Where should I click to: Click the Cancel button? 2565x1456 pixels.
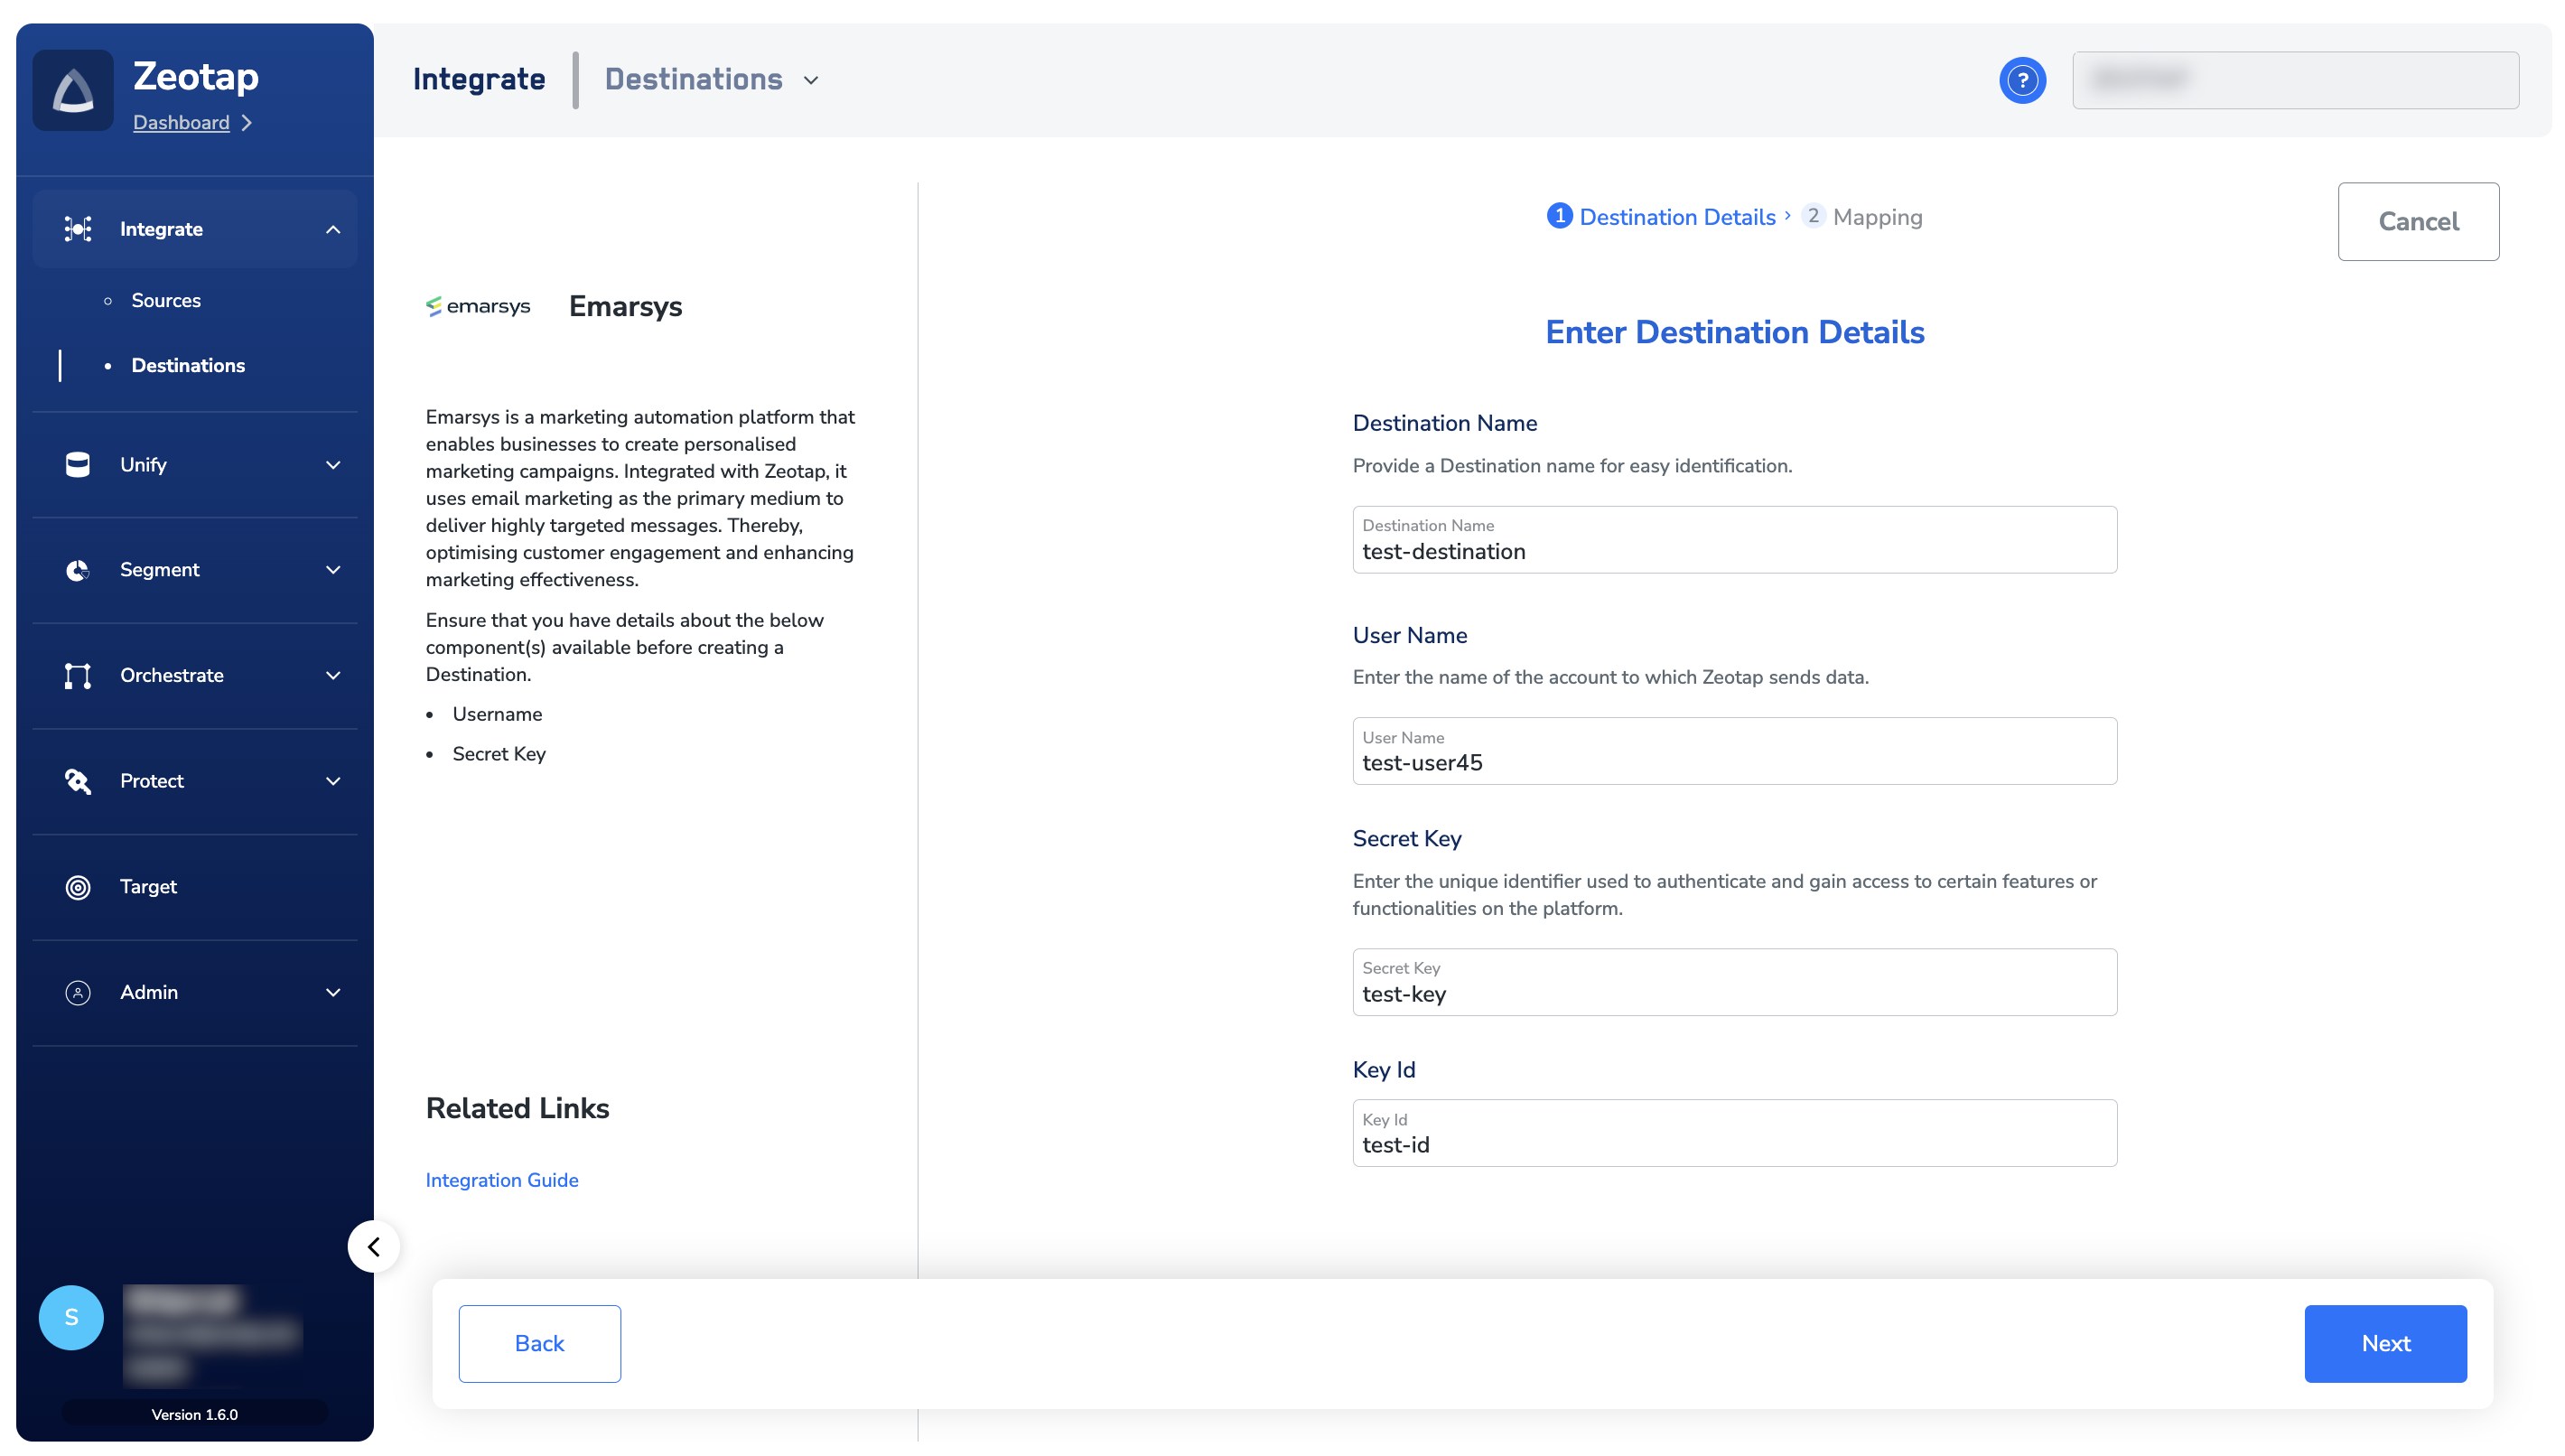[2417, 221]
